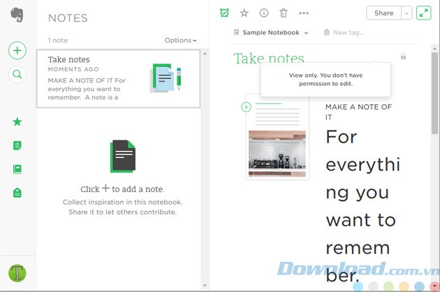Click the Take notes card thumbnail image

click(166, 78)
